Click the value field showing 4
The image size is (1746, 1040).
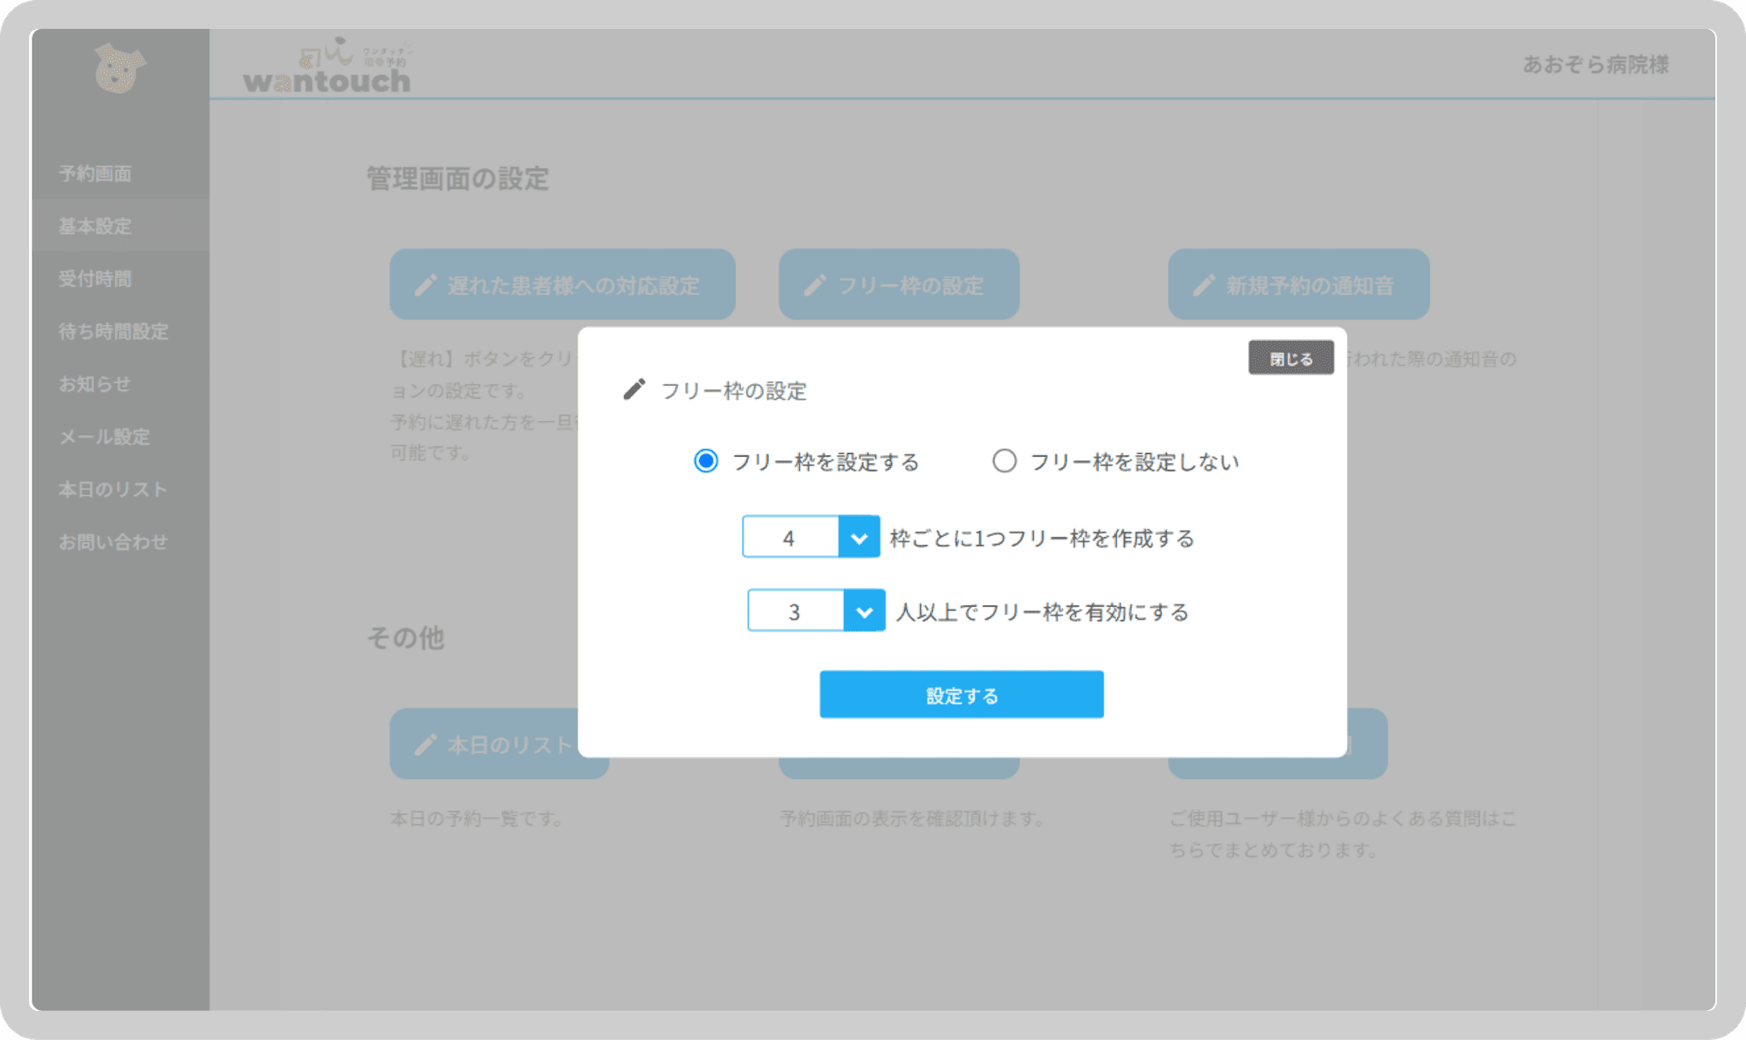click(x=790, y=537)
